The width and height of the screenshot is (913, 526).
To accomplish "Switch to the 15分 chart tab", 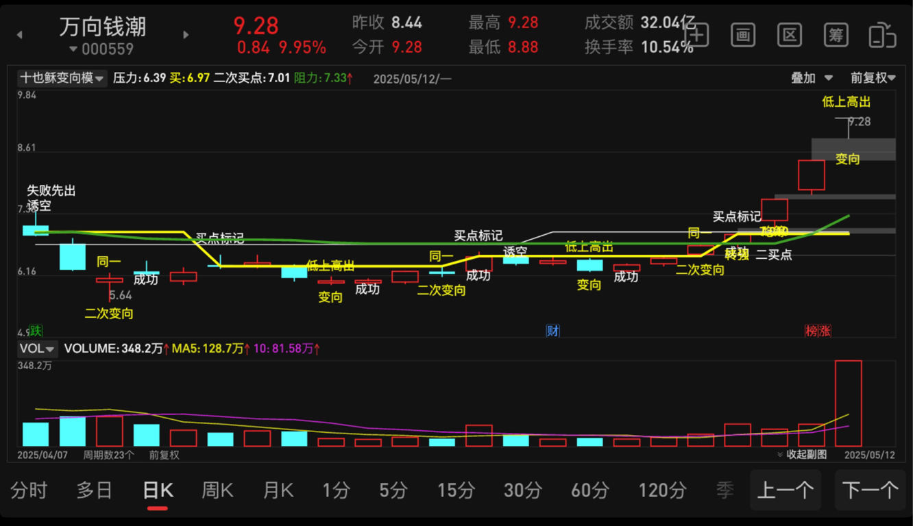I will tap(456, 490).
